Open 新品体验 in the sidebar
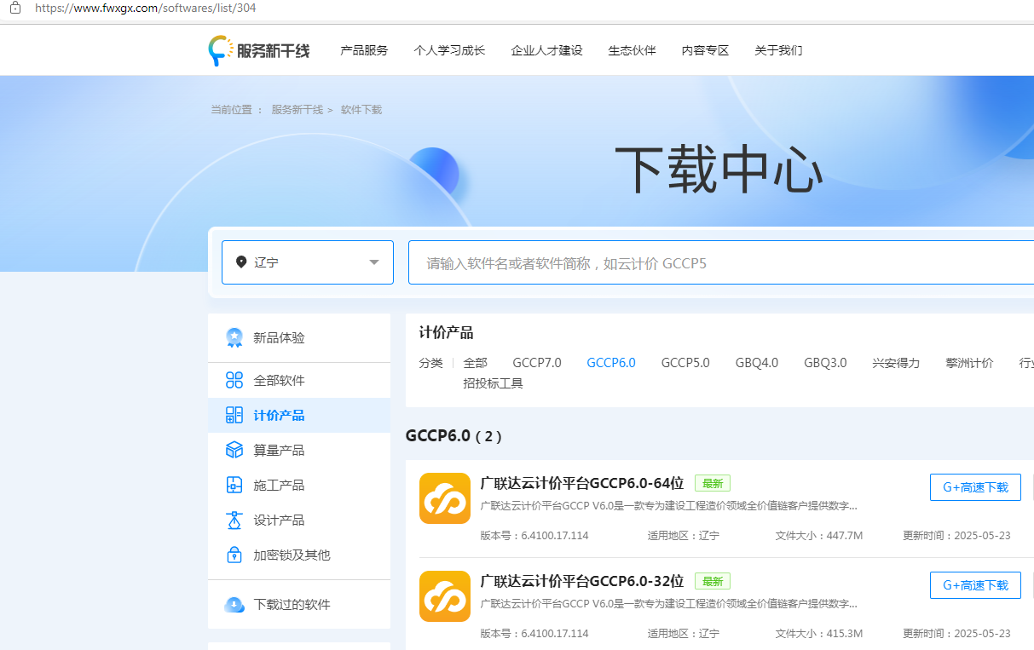This screenshot has height=650, width=1034. click(299, 338)
